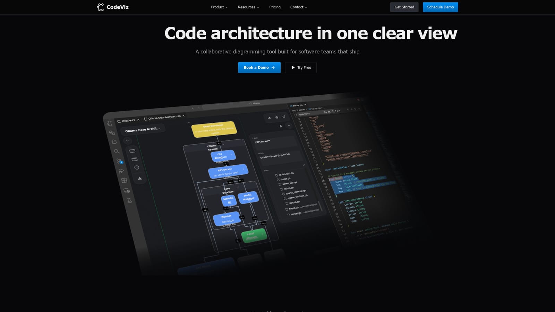555x312 pixels.
Task: Open sched.go in the Files list
Action: click(287, 189)
